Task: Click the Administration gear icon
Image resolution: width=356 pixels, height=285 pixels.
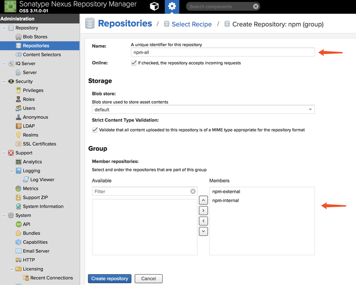Action: click(172, 6)
